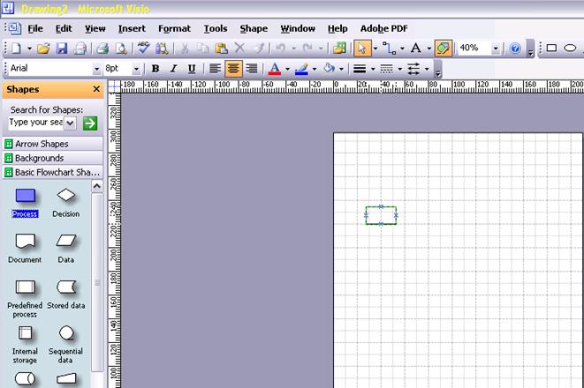Enable center text alignment

coord(234,69)
